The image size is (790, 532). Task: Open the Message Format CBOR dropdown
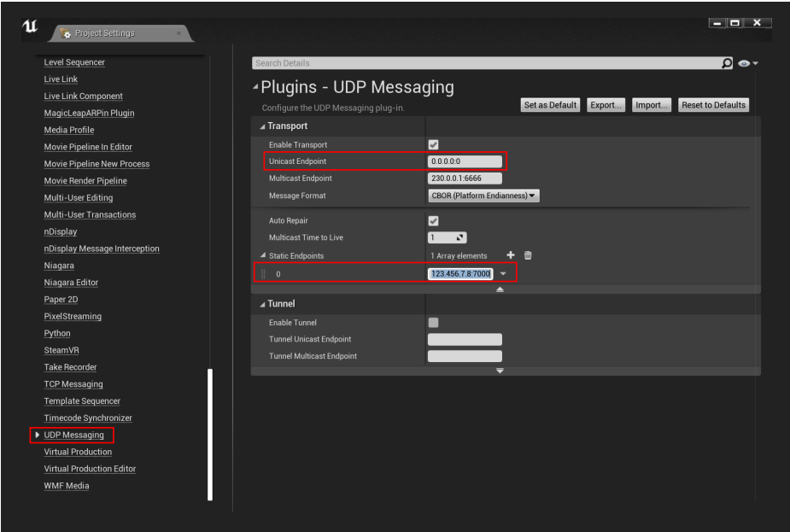tap(483, 196)
